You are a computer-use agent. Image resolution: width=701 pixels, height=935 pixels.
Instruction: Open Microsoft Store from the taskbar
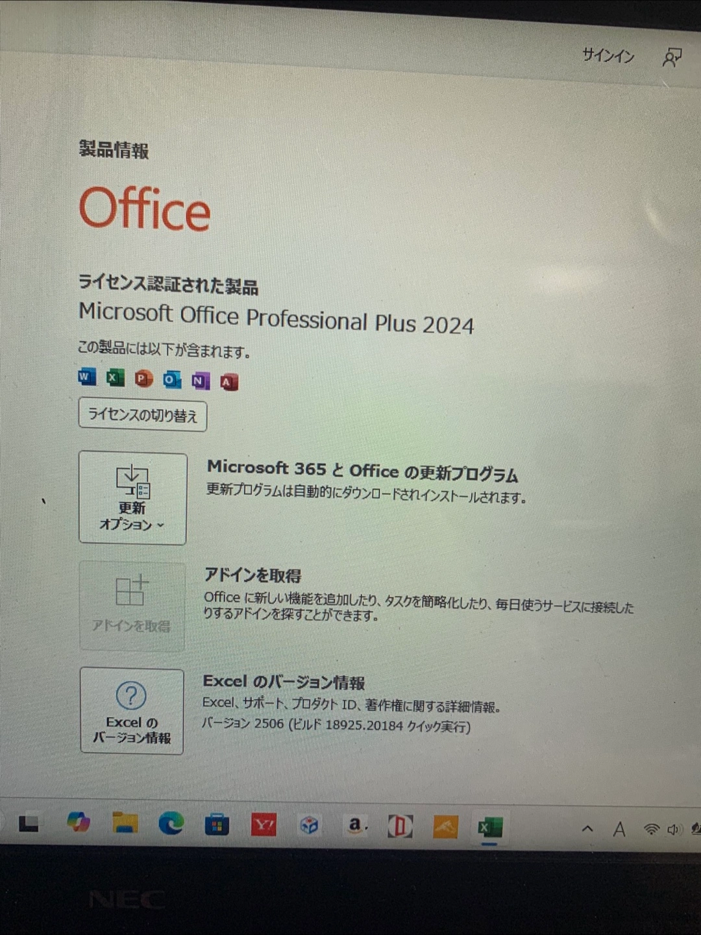tap(217, 825)
